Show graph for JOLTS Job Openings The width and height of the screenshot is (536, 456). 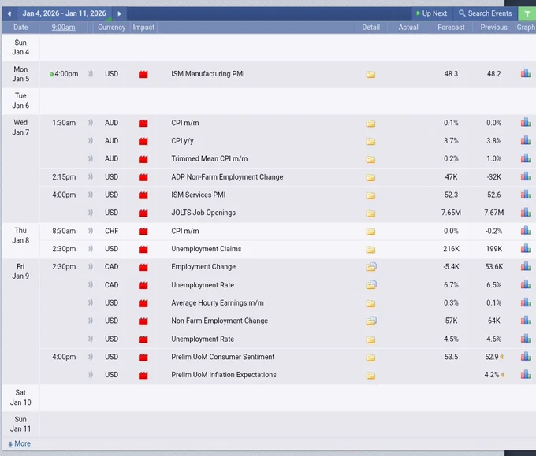[526, 212]
